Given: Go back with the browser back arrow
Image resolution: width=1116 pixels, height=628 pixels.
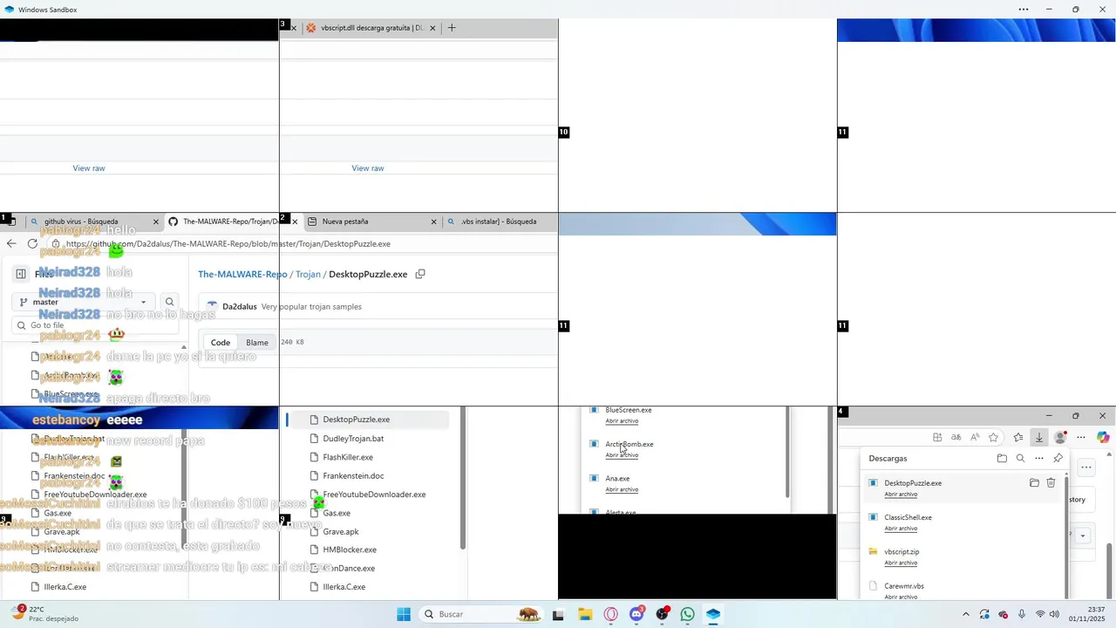Looking at the screenshot, I should click(11, 244).
